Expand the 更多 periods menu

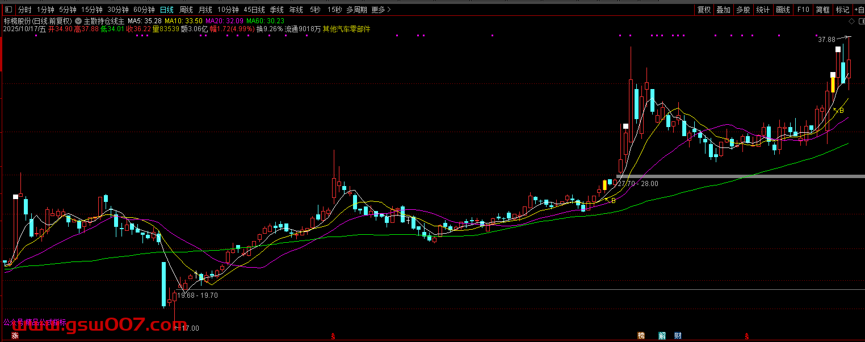coord(381,10)
